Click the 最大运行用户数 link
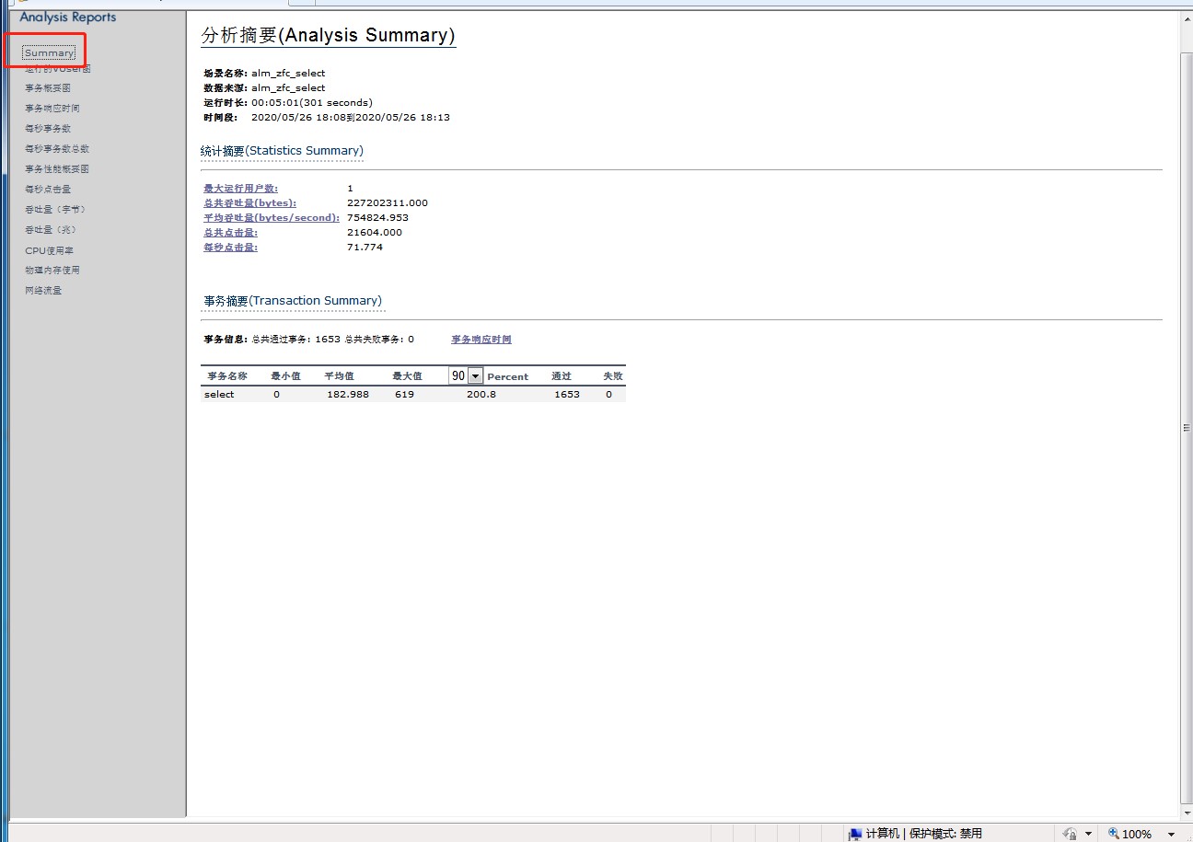This screenshot has width=1193, height=842. click(x=241, y=188)
